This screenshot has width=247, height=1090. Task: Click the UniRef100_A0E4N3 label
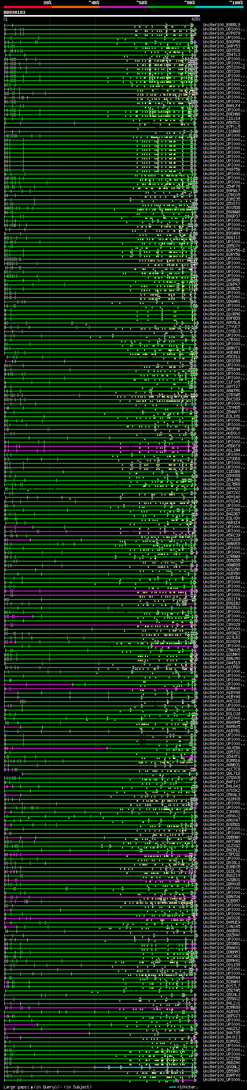[x=222, y=352]
